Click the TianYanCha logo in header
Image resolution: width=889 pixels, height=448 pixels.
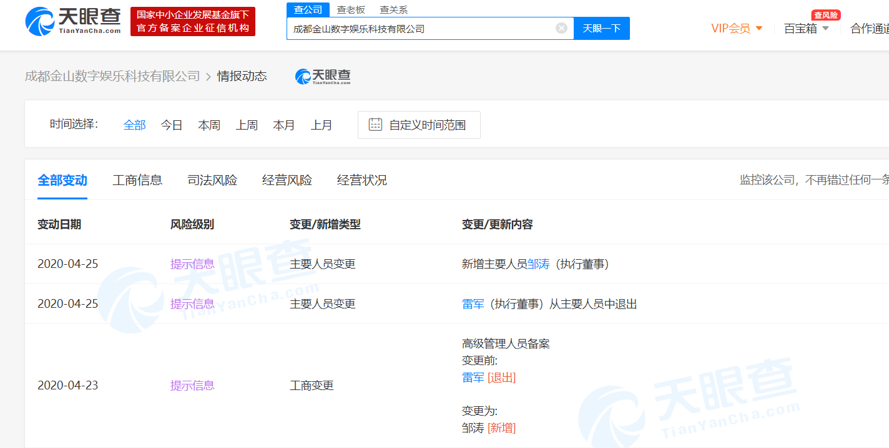[73, 21]
